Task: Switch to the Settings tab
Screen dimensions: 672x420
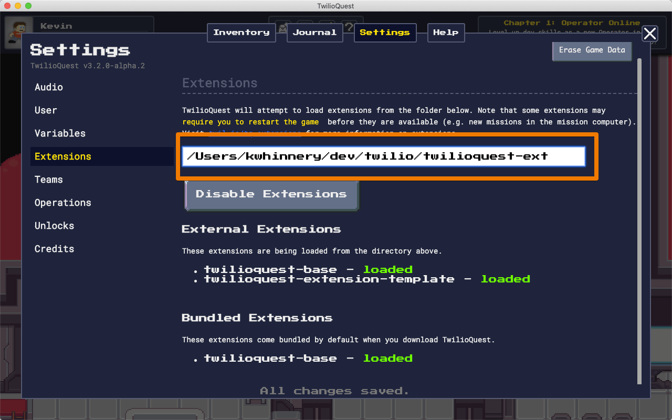Action: [385, 32]
